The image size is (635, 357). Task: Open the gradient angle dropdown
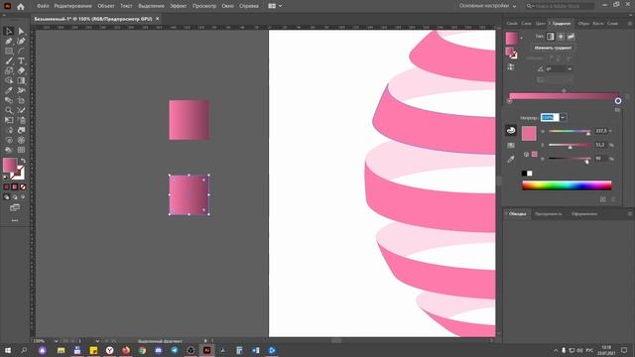click(570, 68)
